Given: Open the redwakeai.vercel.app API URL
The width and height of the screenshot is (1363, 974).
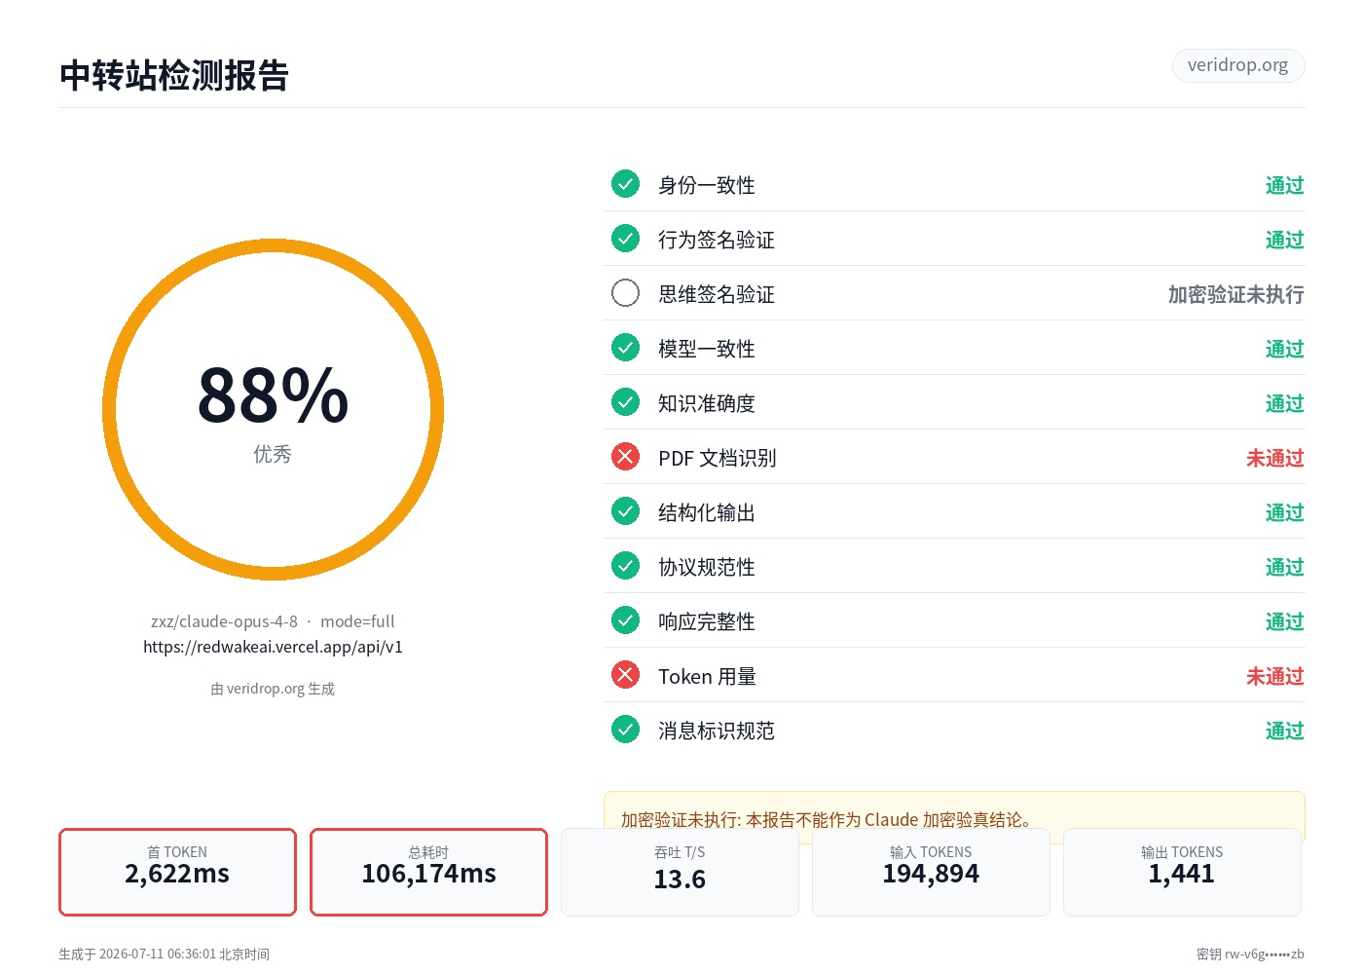Looking at the screenshot, I should pos(273,647).
